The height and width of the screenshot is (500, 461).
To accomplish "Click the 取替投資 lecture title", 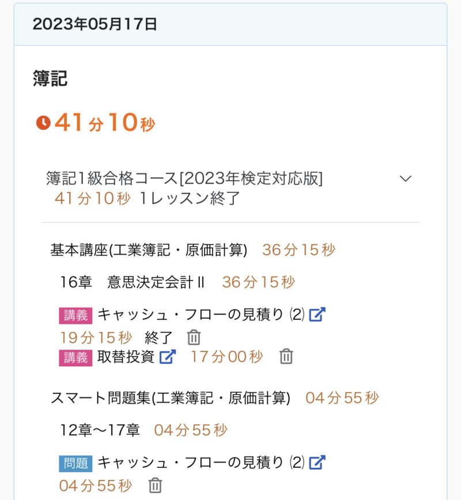I will pyautogui.click(x=126, y=357).
